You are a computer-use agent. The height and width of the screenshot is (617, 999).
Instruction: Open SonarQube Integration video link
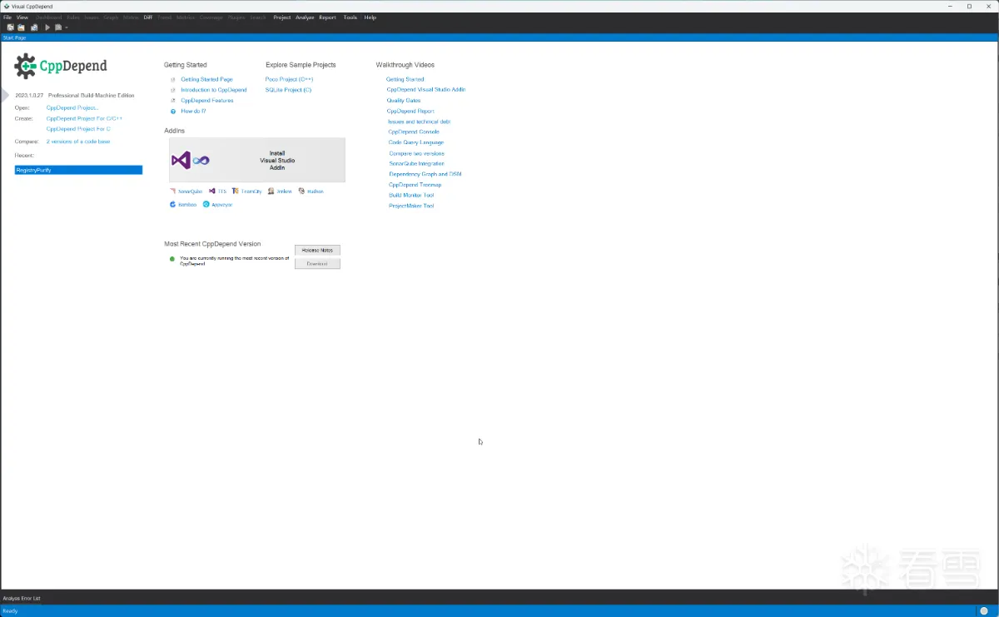pyautogui.click(x=417, y=163)
